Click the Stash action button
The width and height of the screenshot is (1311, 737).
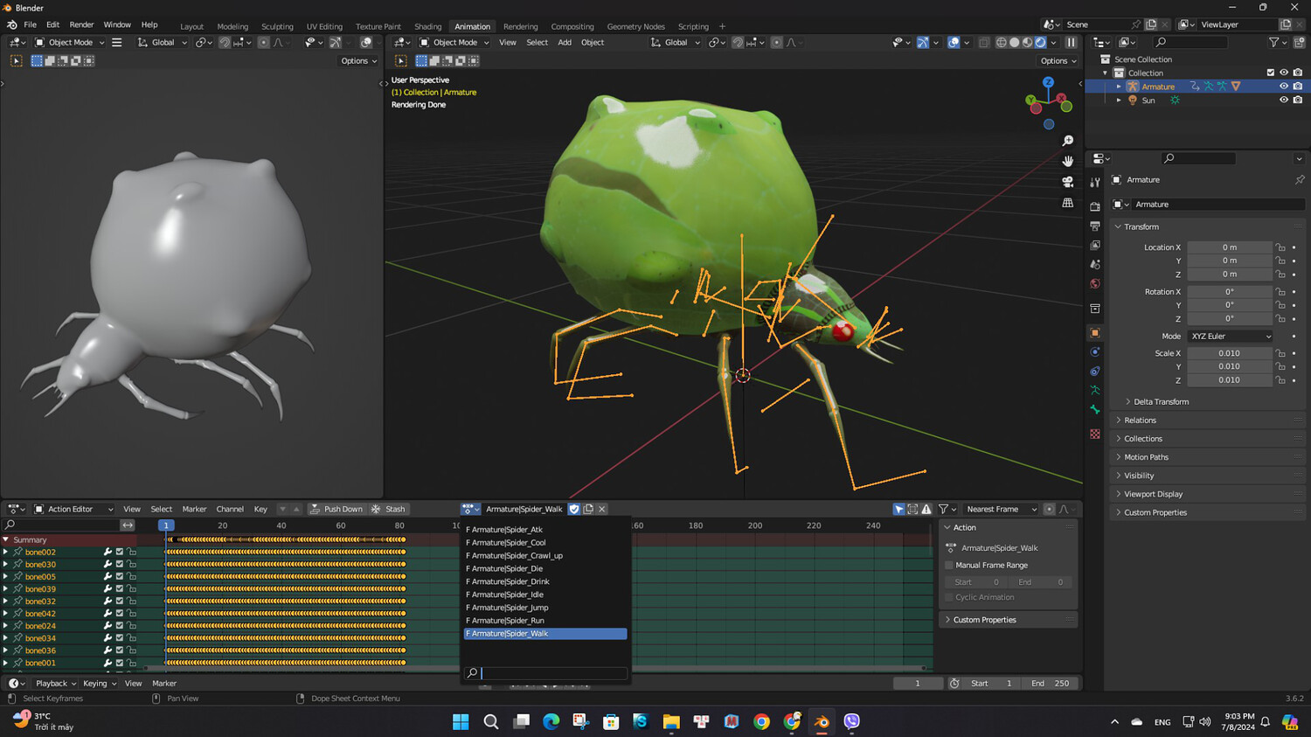(389, 509)
